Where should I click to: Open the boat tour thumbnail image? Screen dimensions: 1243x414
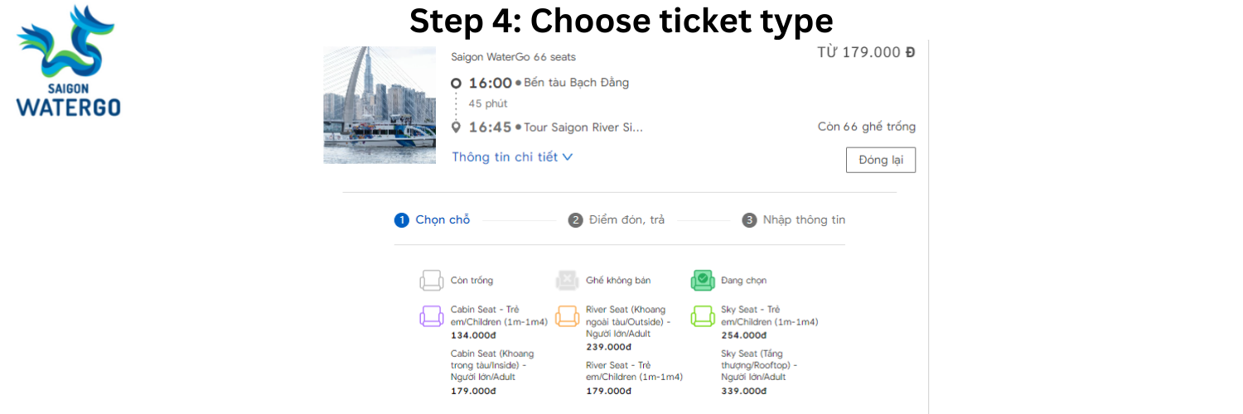(380, 105)
